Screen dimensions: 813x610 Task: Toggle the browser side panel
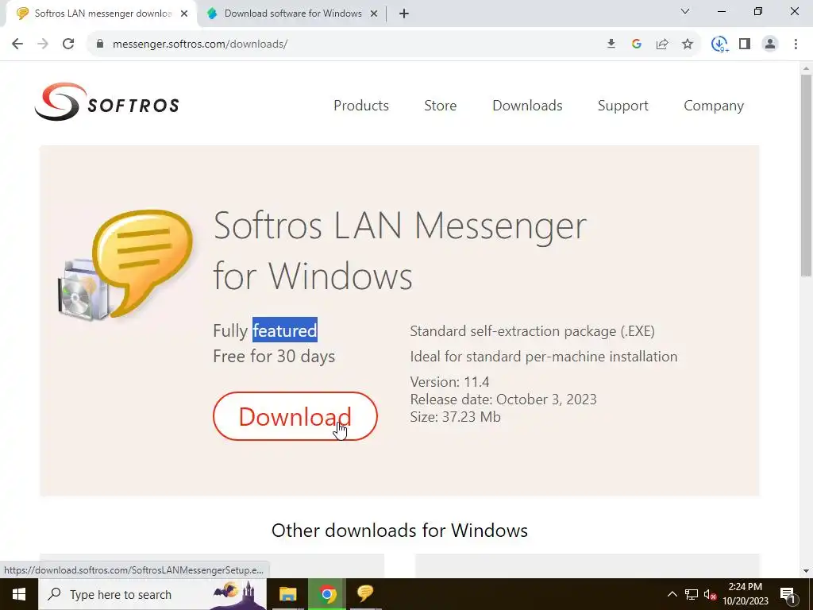[x=745, y=44]
